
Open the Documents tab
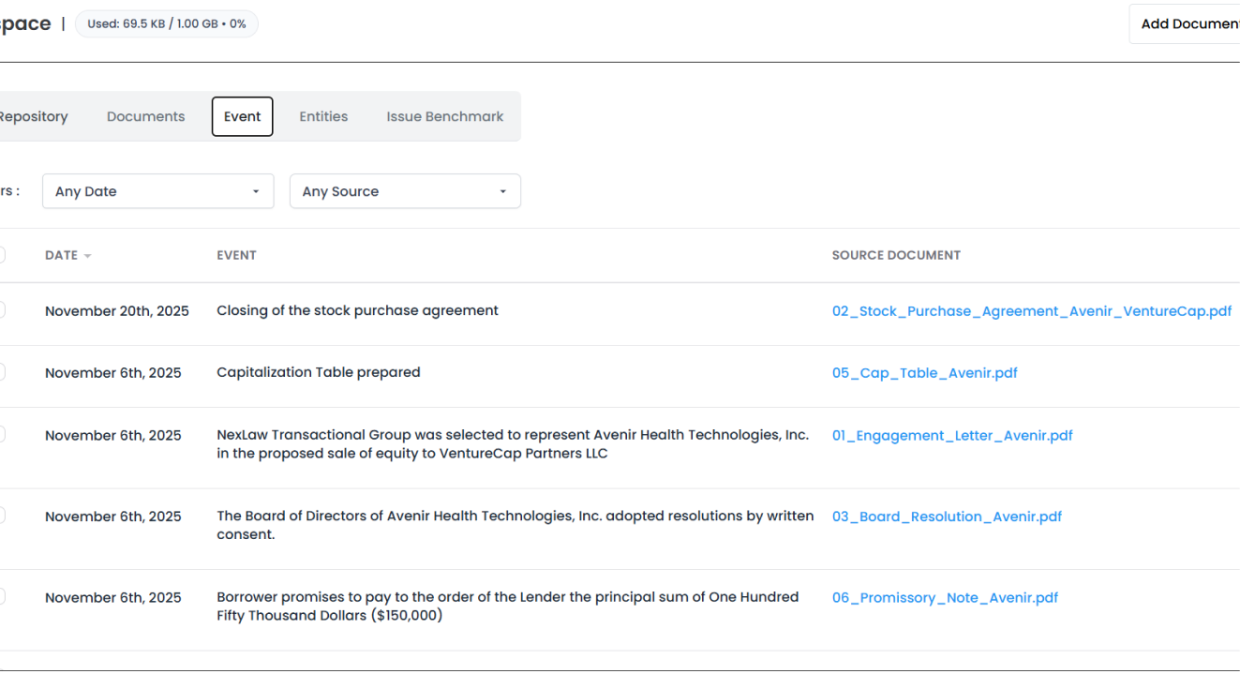click(x=145, y=116)
